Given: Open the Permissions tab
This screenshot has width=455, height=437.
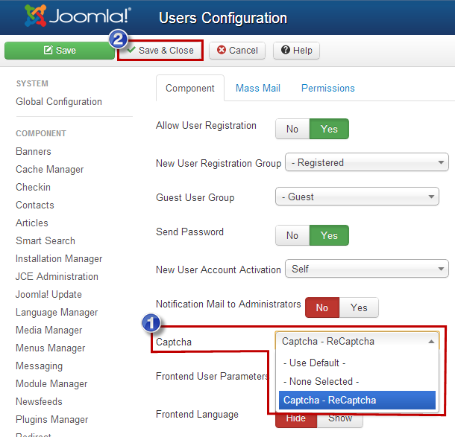Looking at the screenshot, I should 327,88.
